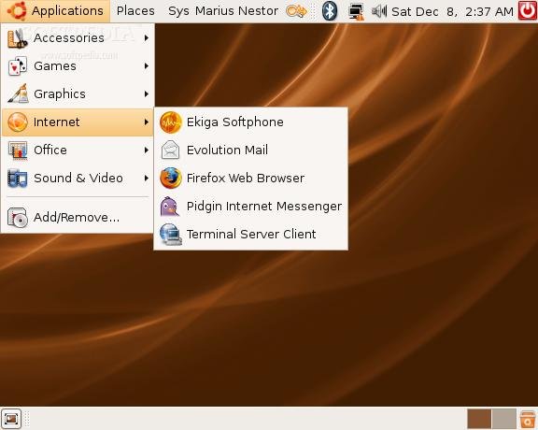Click the Sound & Video film icon
538x430 pixels.
(17, 179)
